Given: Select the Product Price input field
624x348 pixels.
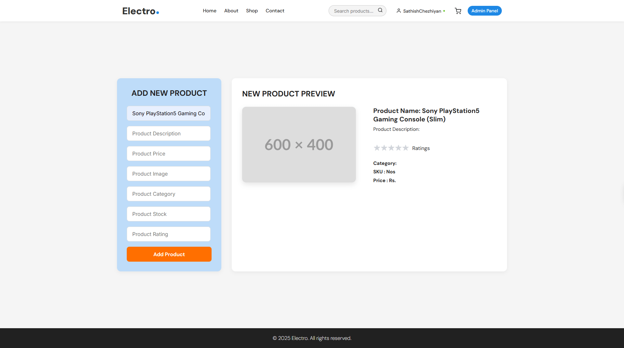Looking at the screenshot, I should [x=169, y=154].
